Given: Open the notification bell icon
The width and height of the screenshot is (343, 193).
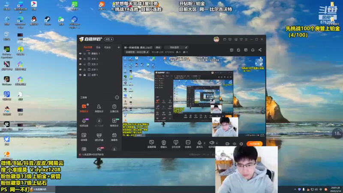Looking at the screenshot, I should 253,50.
